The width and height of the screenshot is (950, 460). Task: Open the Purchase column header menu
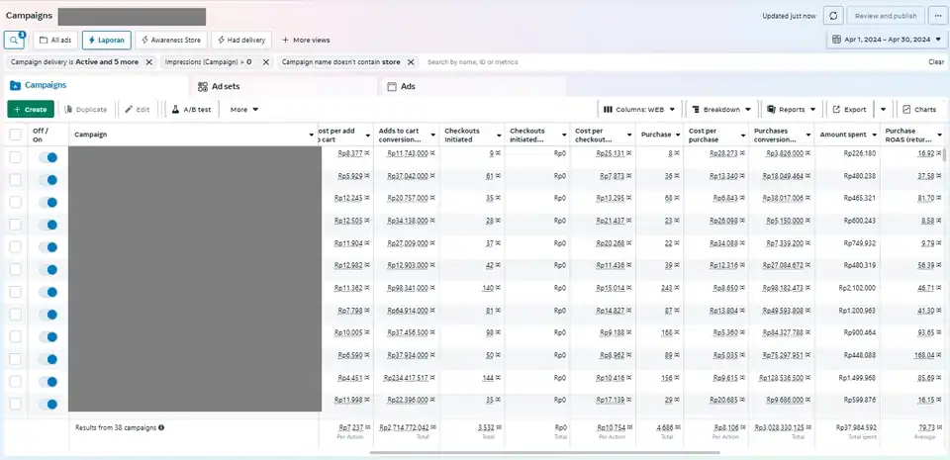(x=677, y=135)
